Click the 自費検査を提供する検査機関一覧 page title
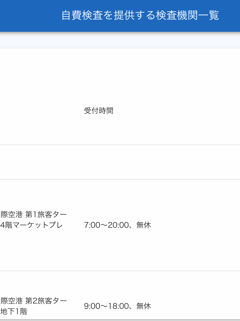Viewport: 240px width, 321px height. 140,16
